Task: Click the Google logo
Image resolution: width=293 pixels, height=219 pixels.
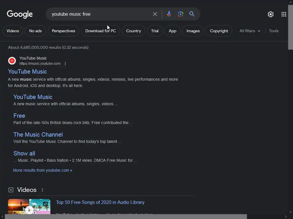Action: click(20, 14)
